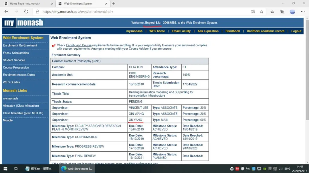The width and height of the screenshot is (309, 173).
Task: Go to WES home
Action: pos(157,31)
